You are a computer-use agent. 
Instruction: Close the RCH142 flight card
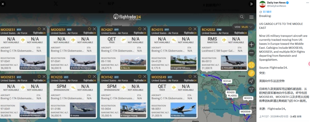pos(144,76)
